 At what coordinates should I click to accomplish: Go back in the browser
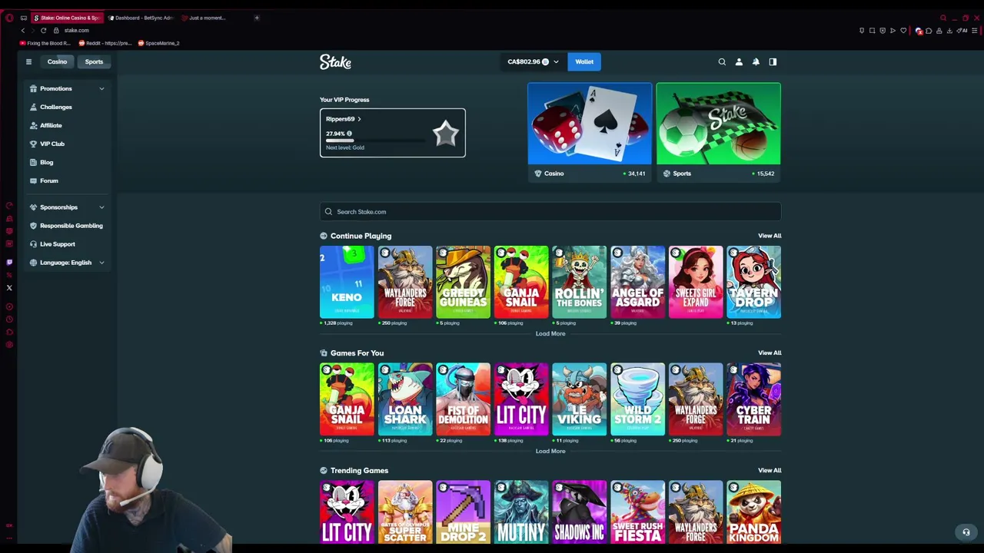(x=23, y=30)
